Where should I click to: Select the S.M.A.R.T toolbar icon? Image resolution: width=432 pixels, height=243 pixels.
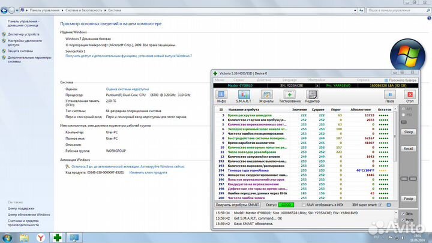(x=244, y=95)
